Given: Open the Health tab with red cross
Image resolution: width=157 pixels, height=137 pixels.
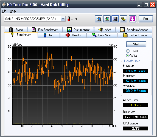Looking at the screenshot, I should pos(73,35).
